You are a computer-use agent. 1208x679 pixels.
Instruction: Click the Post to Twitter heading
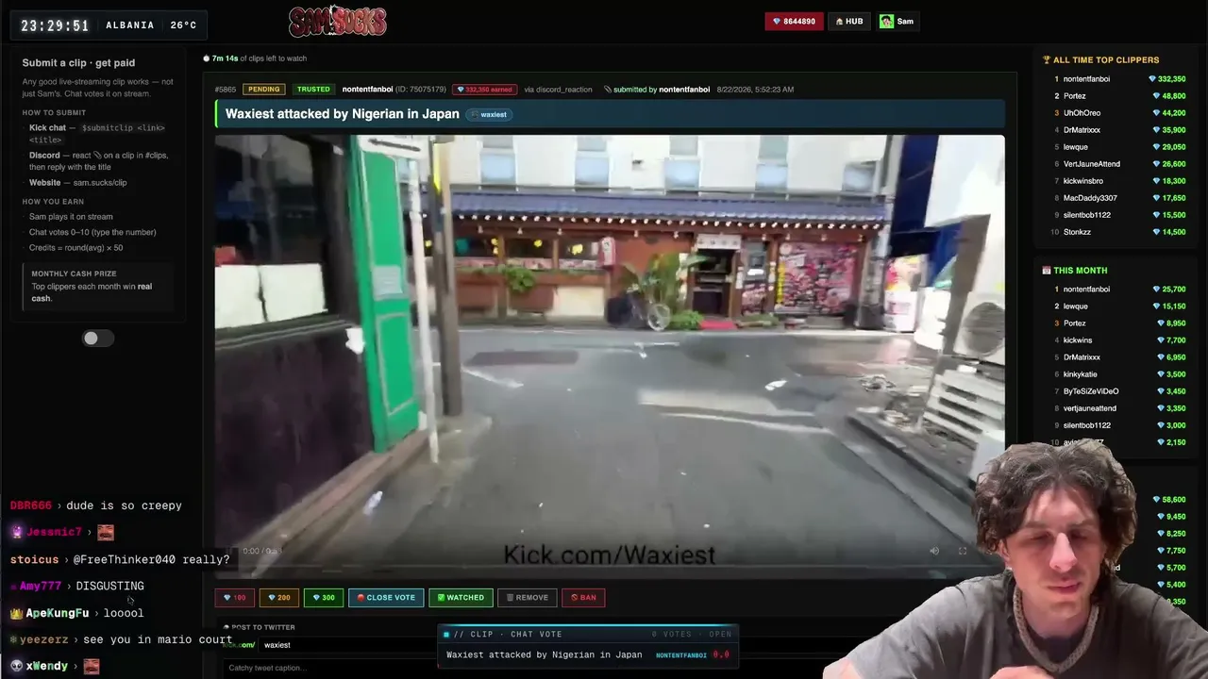coord(260,627)
